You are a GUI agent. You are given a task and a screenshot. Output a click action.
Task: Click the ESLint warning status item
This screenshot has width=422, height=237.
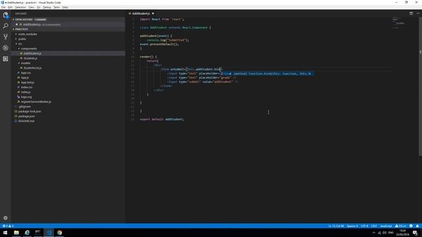pos(401,226)
